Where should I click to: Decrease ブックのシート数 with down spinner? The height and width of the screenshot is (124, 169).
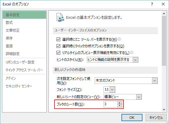(119, 106)
